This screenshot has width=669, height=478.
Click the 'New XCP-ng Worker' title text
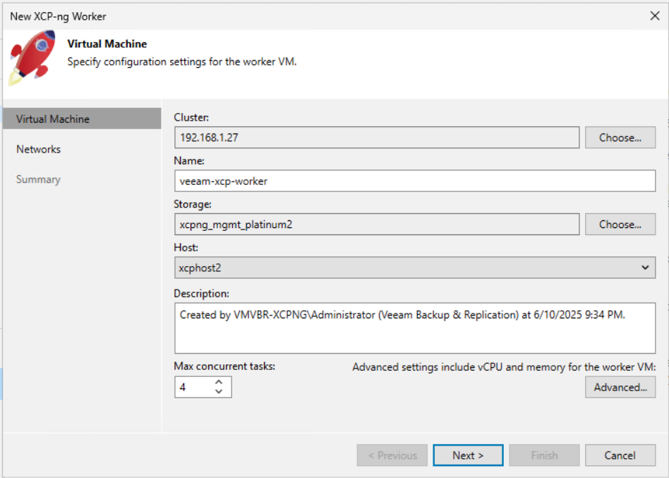click(x=58, y=16)
